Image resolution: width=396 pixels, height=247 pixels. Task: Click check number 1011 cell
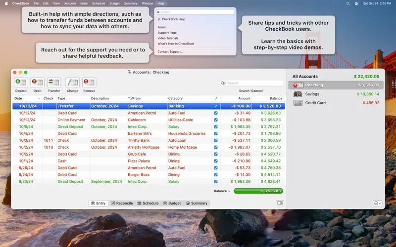[x=49, y=140]
